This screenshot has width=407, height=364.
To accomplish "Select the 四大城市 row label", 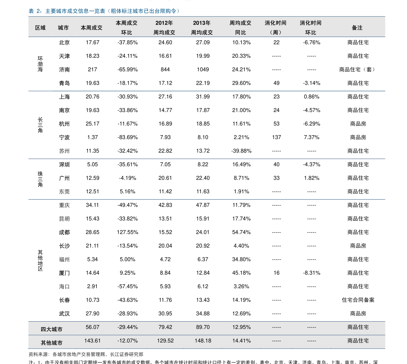I will 52,329.
